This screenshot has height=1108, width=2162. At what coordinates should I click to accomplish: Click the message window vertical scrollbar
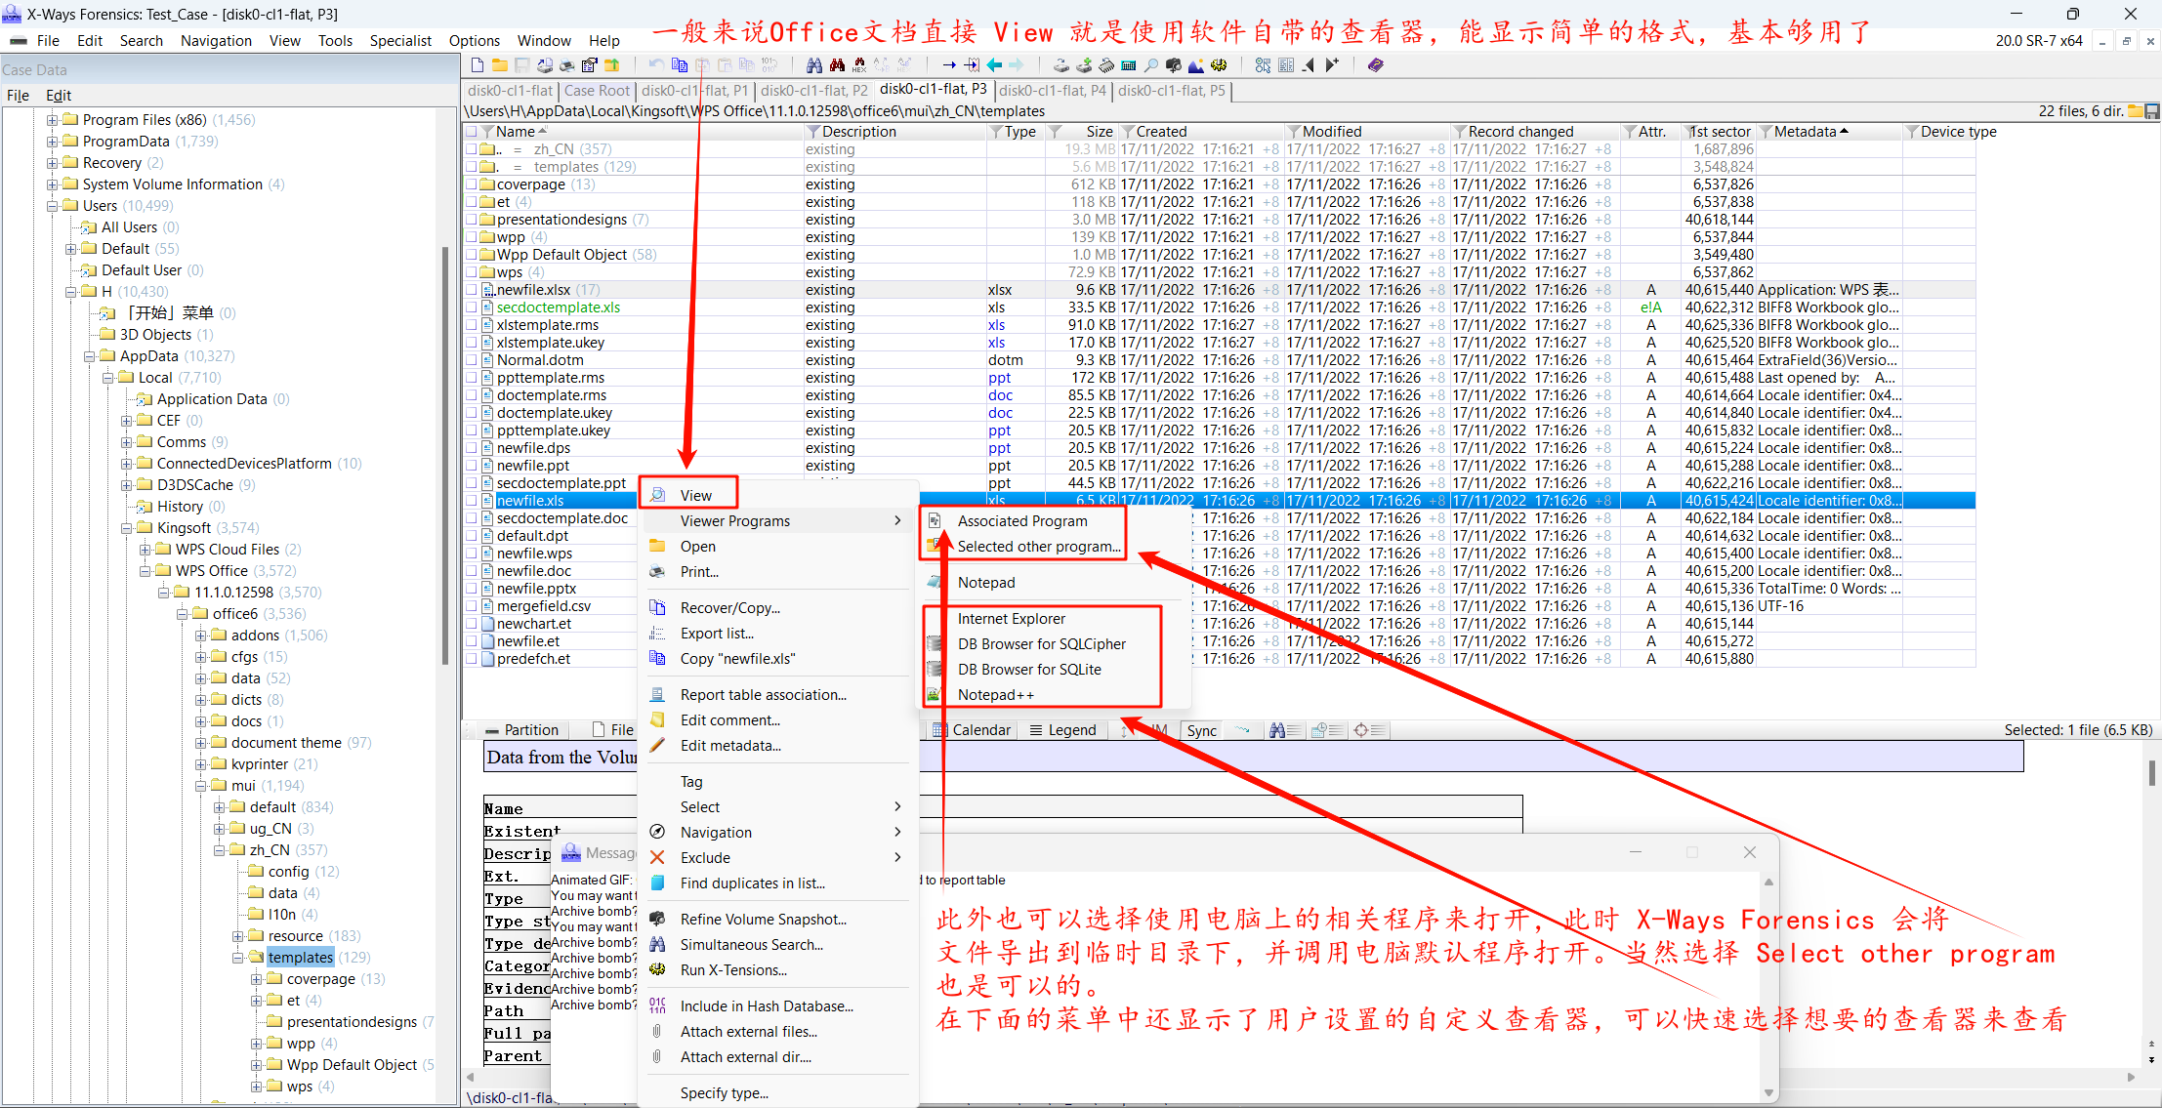click(1768, 987)
